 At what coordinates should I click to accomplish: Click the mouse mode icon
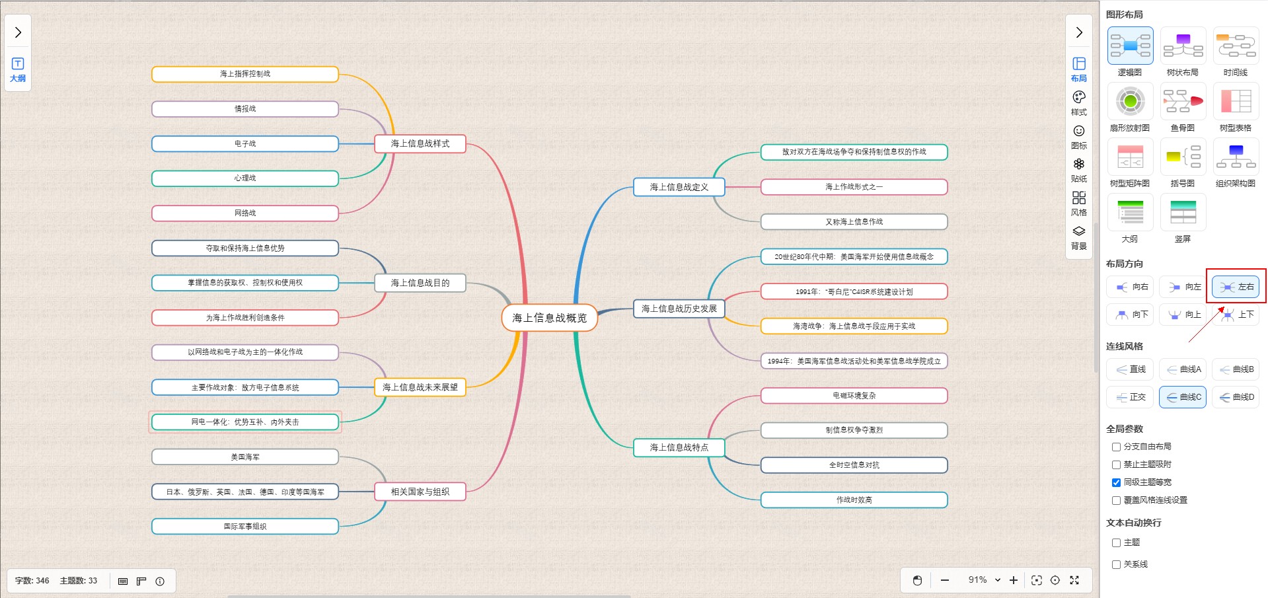point(917,580)
